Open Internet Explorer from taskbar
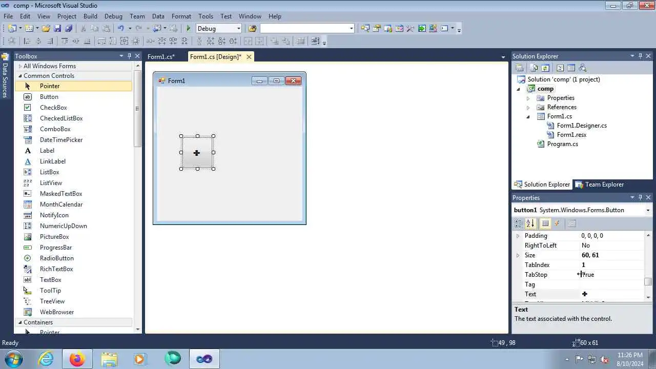Viewport: 656px width, 369px height. 46,359
